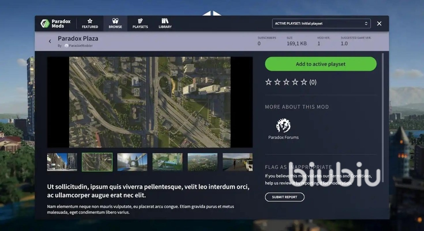The width and height of the screenshot is (424, 231).
Task: Switch to the Browse tab
Action: coord(115,24)
